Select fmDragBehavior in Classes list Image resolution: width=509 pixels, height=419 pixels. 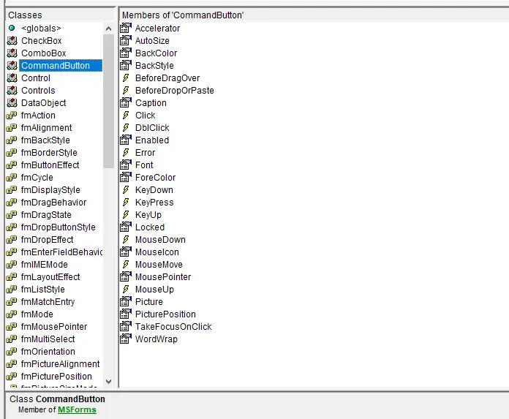coord(53,203)
